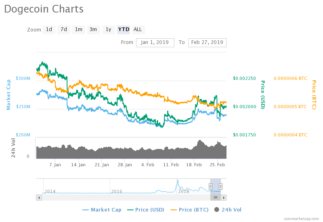Click the scrollbar left arrow
This screenshot has width=323, height=222.
point(39,198)
